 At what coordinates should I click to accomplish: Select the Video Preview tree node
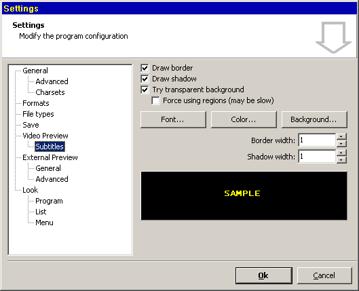tap(45, 136)
